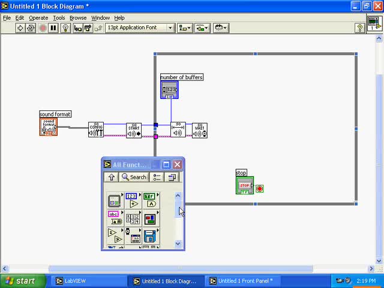Viewport: 384px width, 288px height.
Task: Click the palette Options button
Action: coord(157,177)
